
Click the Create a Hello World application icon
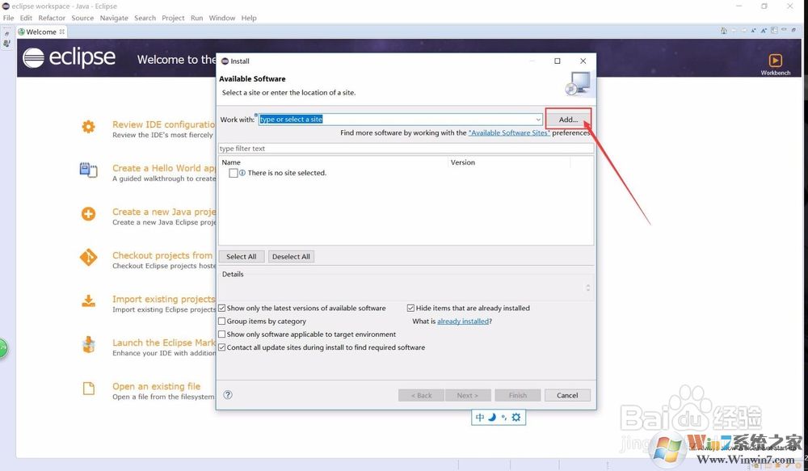point(89,170)
